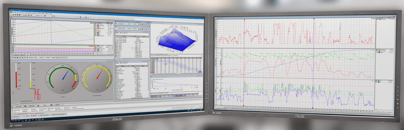Toggle the periodic_recvd checkbox in Digital legend
404x130 pixels.
(x=96, y=49)
